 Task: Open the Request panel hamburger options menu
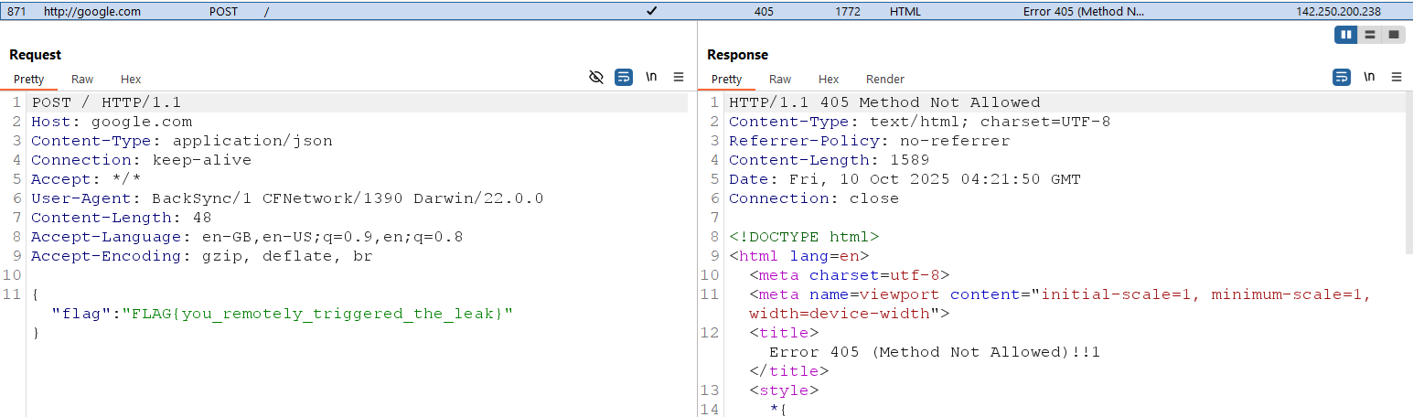click(x=679, y=78)
